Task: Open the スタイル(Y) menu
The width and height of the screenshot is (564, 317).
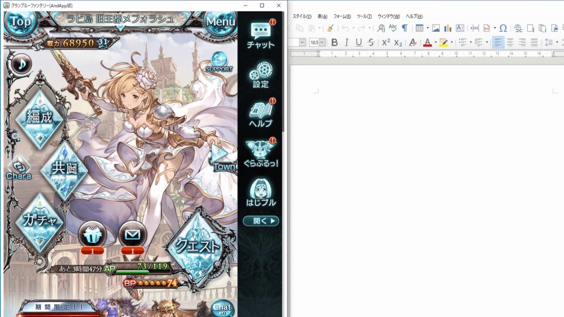Action: (x=302, y=16)
